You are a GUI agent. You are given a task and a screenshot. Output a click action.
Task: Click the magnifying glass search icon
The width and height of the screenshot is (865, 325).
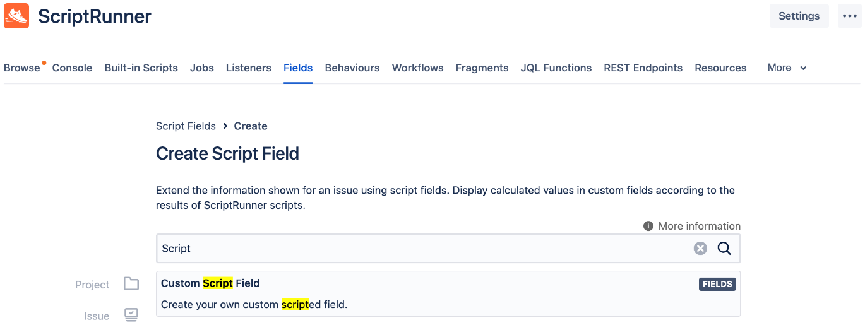[x=724, y=249]
